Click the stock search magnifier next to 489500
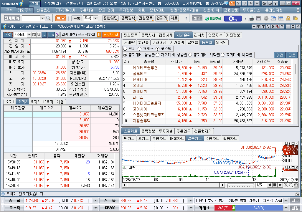This screenshot has width=302, height=212. (39, 35)
